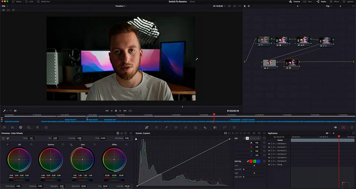Image resolution: width=356 pixels, height=189 pixels.
Task: Reset the Lift color wheel
Action: [31, 144]
